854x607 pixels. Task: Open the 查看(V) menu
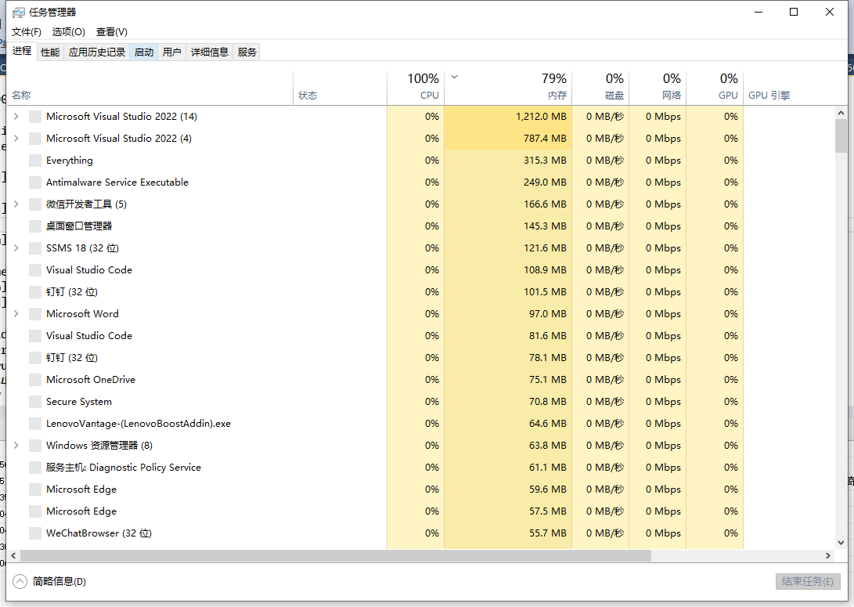112,31
